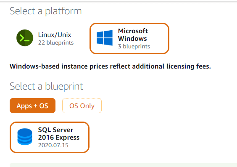Click the version date 2020.07.15
Image resolution: width=237 pixels, height=167 pixels.
[53, 145]
